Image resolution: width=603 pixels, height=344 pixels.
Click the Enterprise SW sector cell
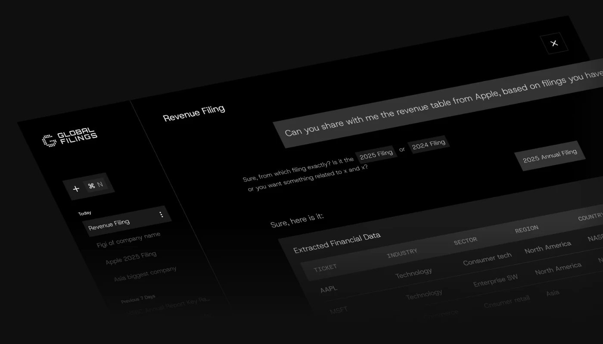[495, 281]
